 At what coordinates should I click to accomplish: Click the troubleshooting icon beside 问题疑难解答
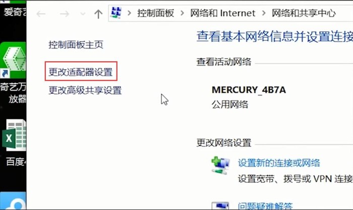click(x=220, y=205)
